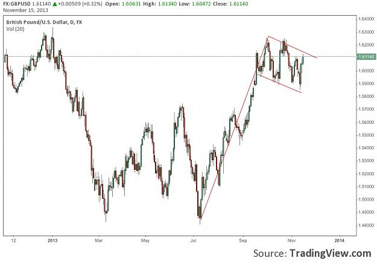Click the May time axis label

coord(145,240)
